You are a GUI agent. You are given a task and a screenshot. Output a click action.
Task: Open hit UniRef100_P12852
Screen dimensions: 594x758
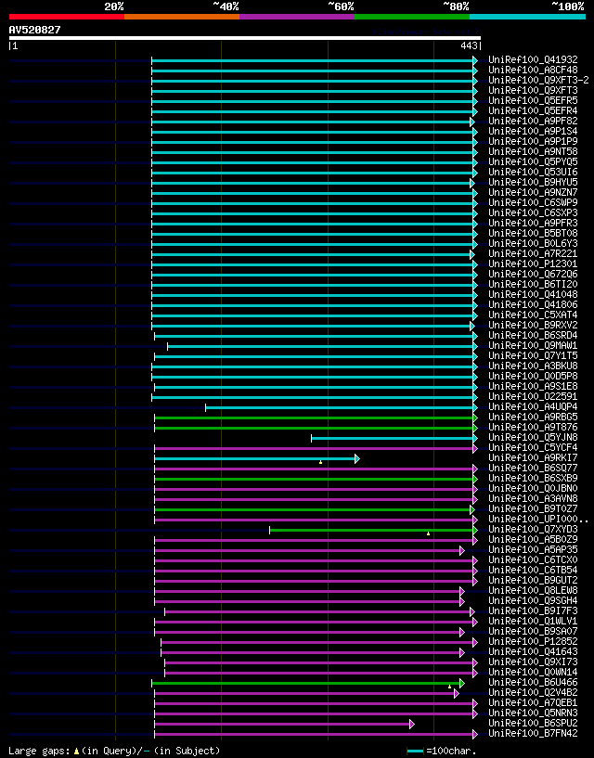[x=533, y=642]
